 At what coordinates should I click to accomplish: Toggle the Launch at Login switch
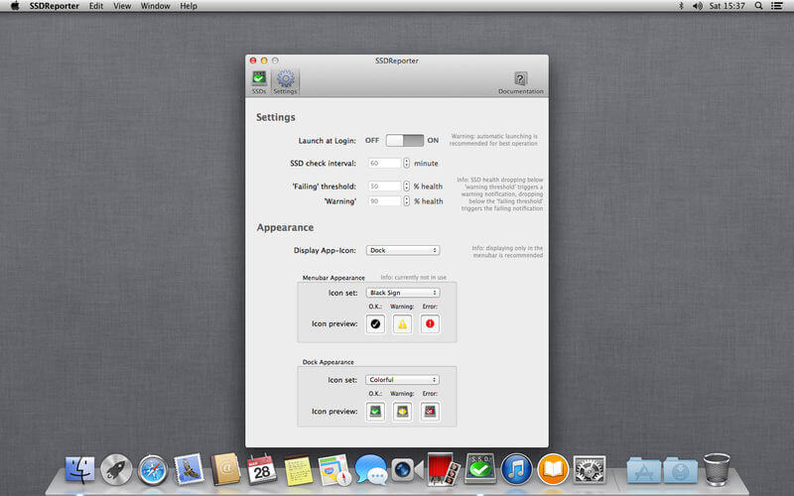405,141
